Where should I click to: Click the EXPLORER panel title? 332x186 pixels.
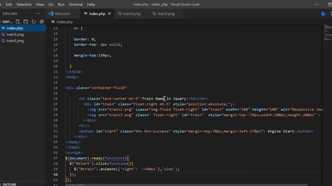(10, 14)
